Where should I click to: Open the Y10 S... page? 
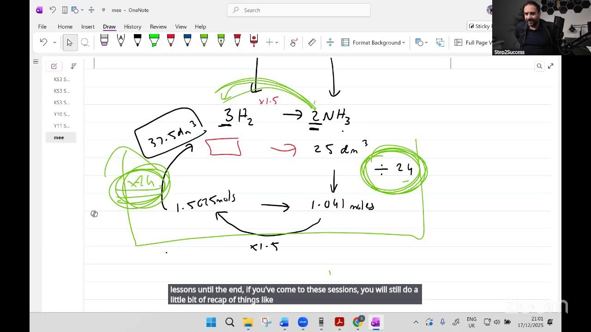tap(61, 114)
